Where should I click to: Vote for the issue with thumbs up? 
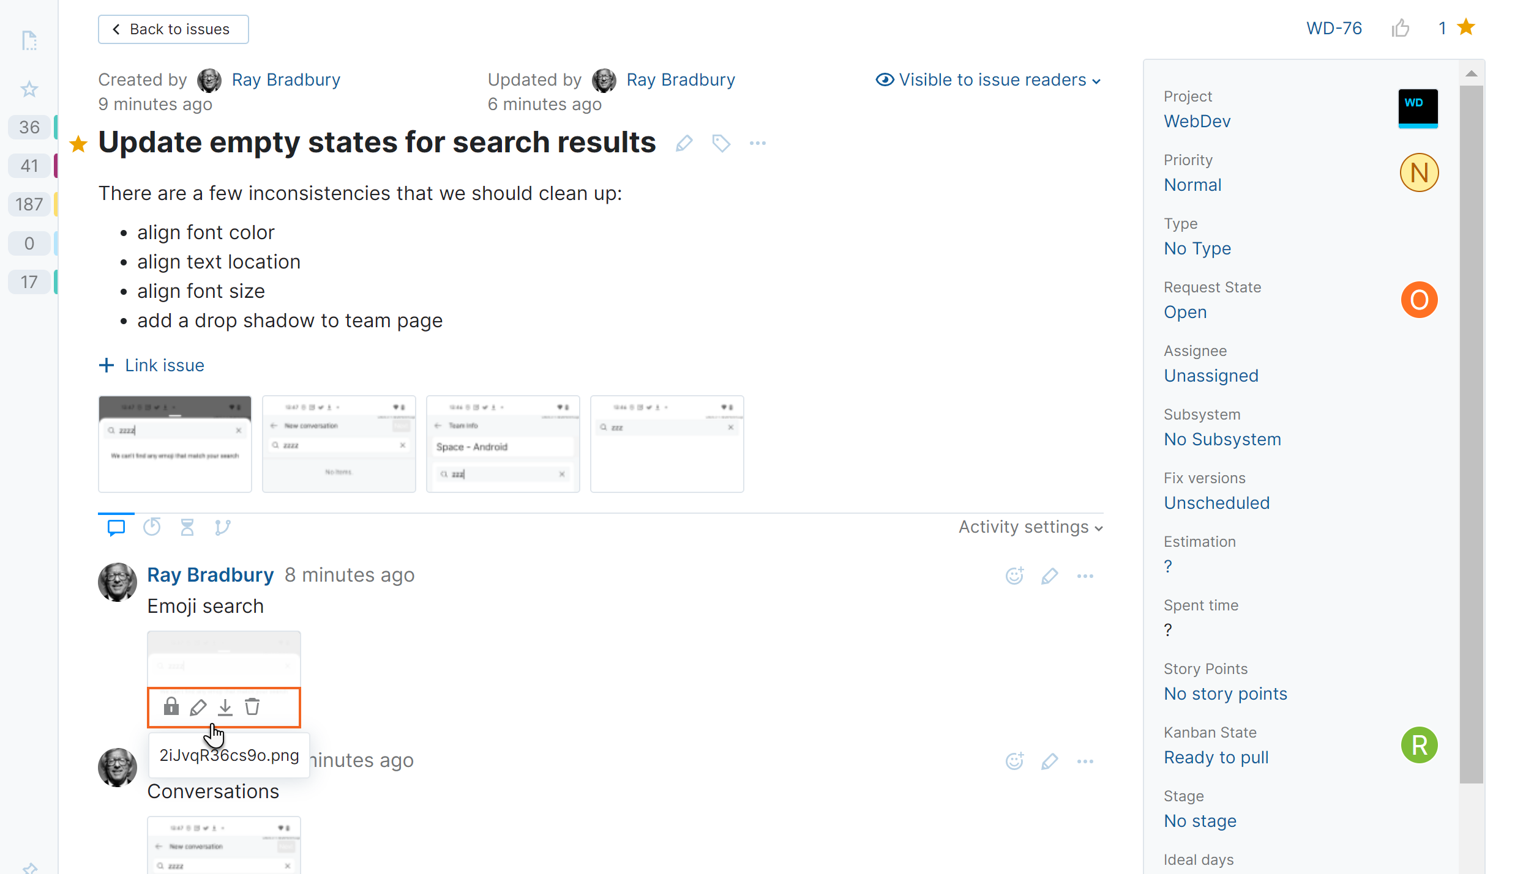1401,28
